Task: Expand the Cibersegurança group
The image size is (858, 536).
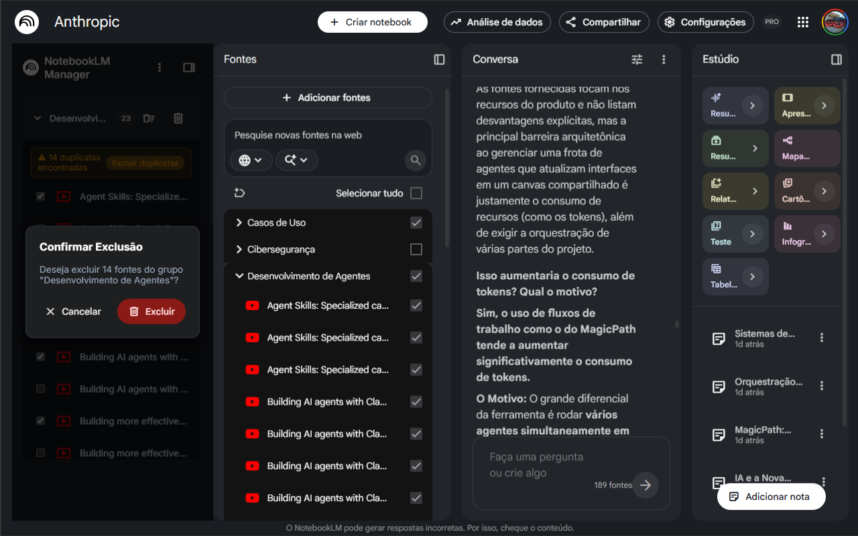Action: (x=239, y=249)
